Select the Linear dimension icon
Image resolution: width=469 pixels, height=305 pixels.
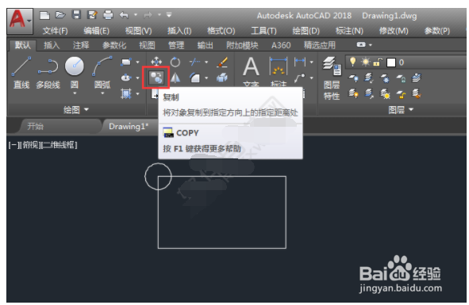pyautogui.click(x=300, y=62)
